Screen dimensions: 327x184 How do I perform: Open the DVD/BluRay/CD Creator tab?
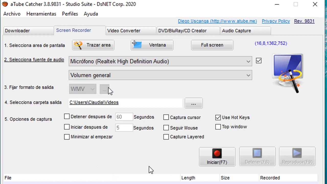(x=188, y=31)
